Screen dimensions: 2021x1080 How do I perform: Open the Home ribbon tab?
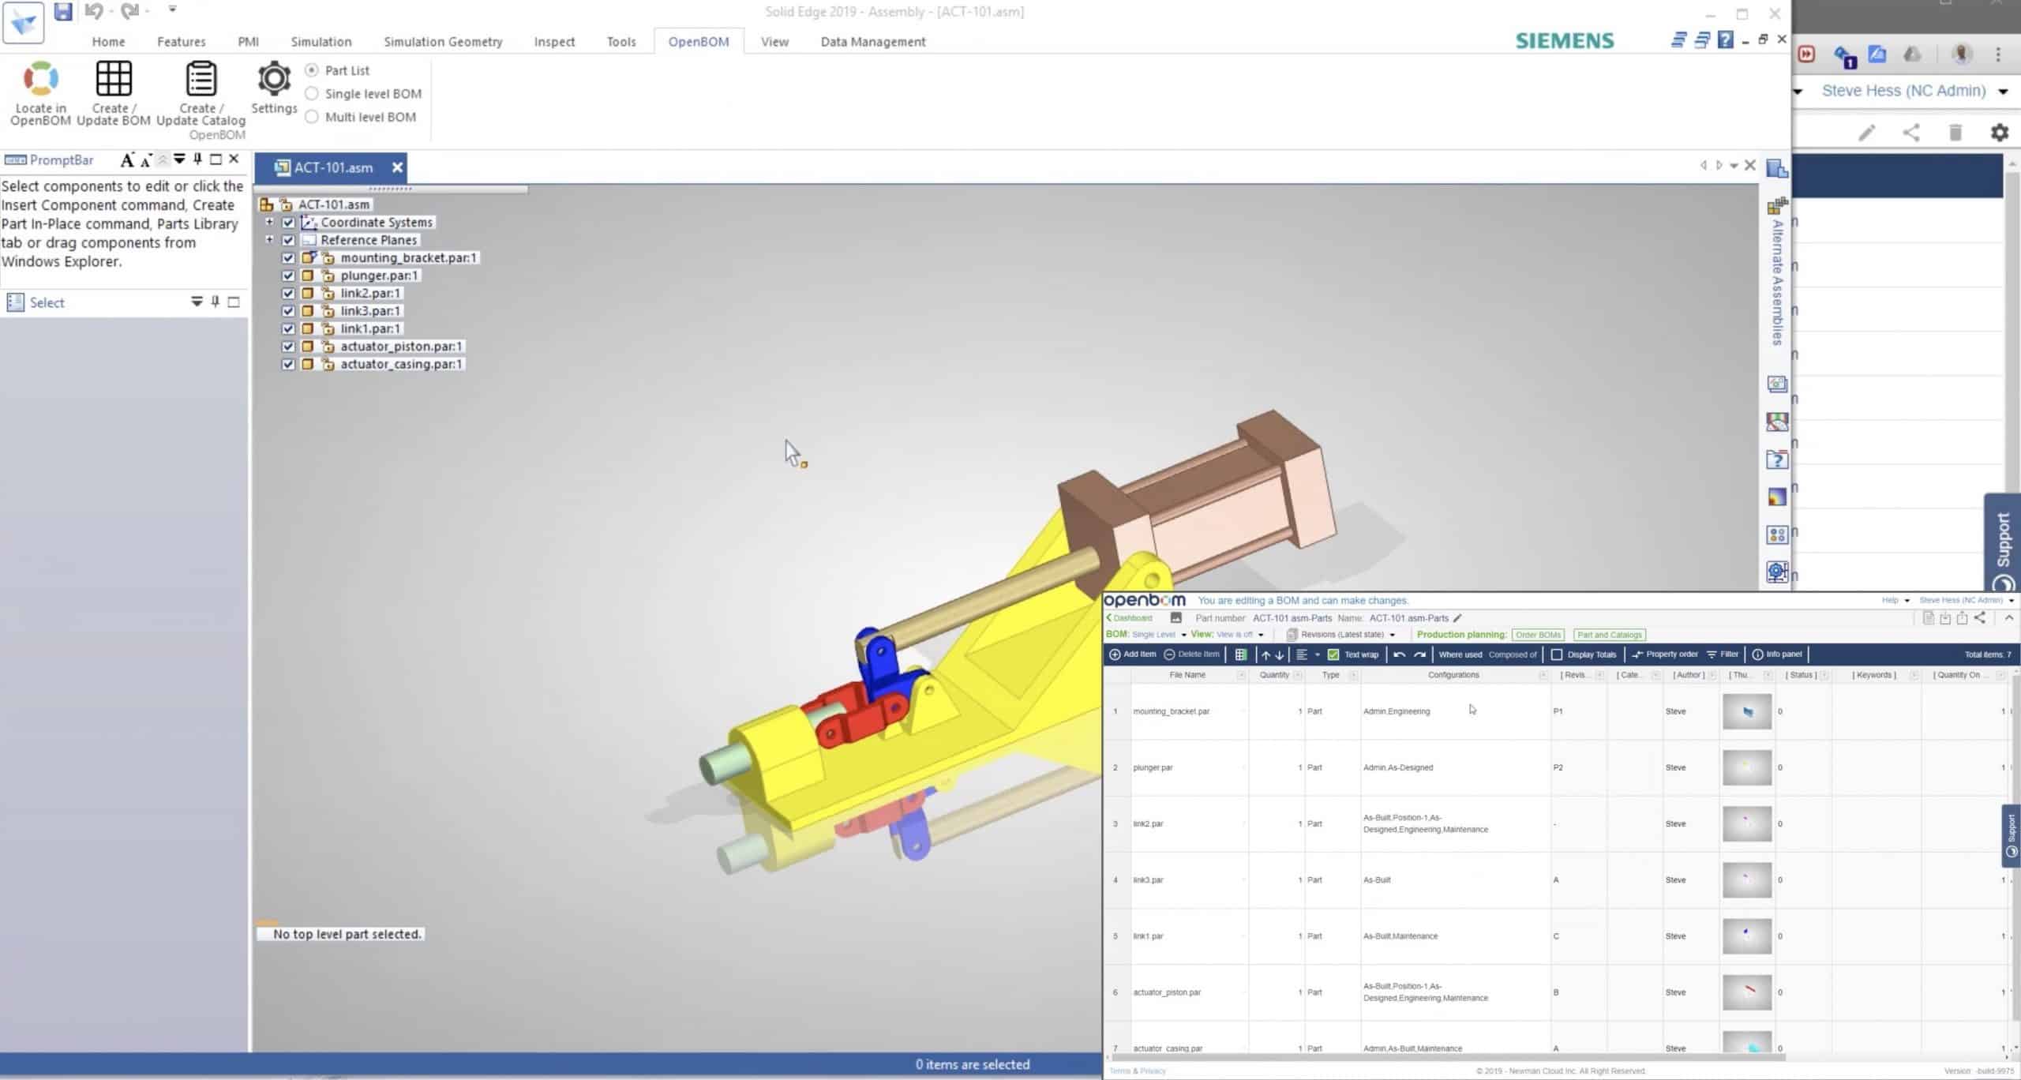[108, 42]
